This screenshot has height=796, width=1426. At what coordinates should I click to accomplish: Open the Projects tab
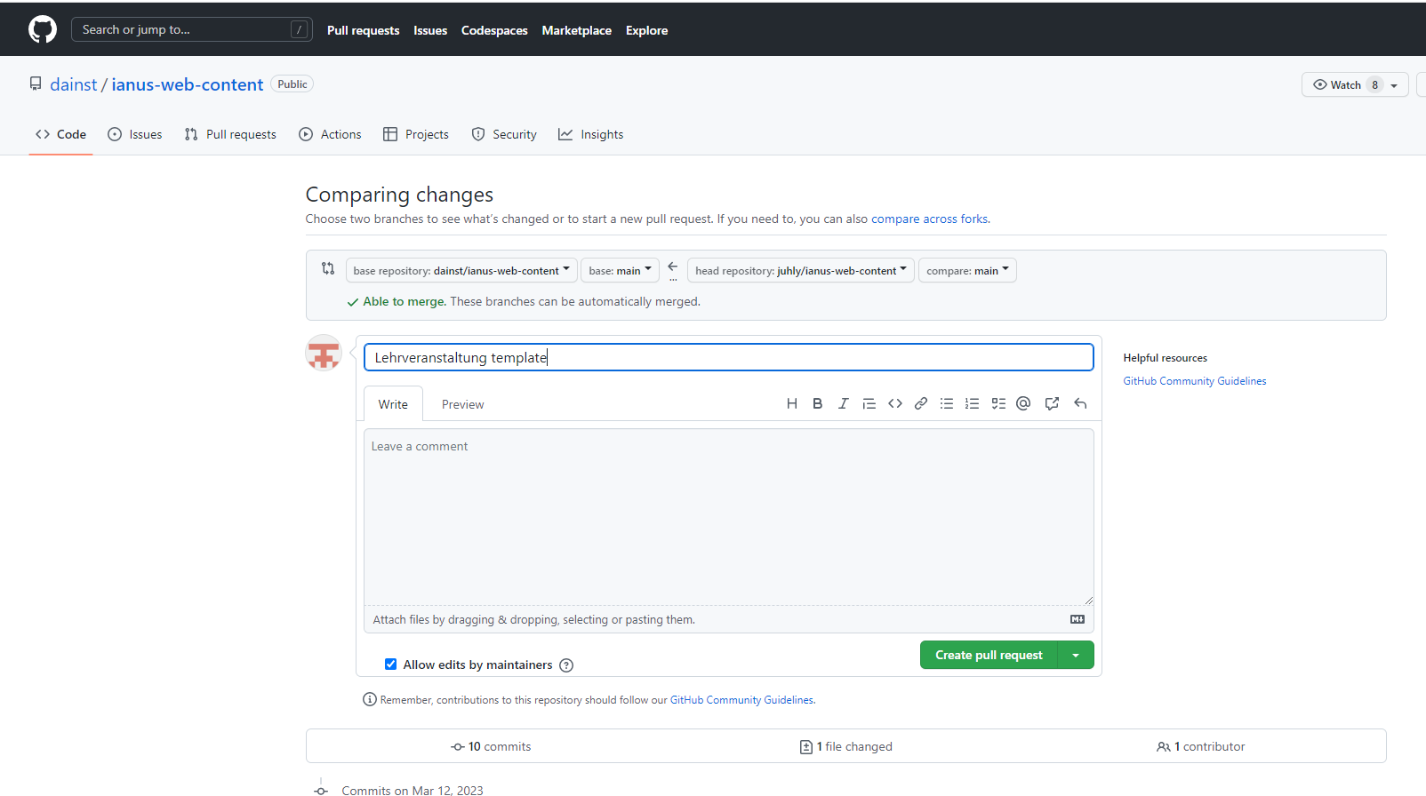(416, 134)
